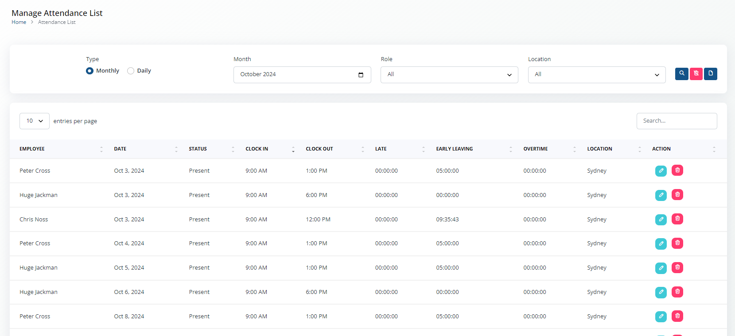
Task: Delete Chris Noss Oct 3 attendance
Action: coord(677,219)
